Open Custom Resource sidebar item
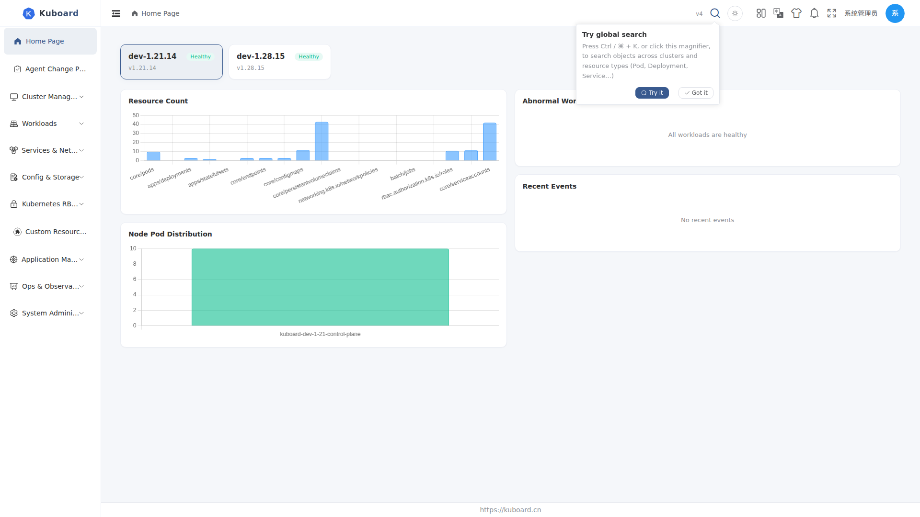This screenshot has width=920, height=517. point(50,232)
